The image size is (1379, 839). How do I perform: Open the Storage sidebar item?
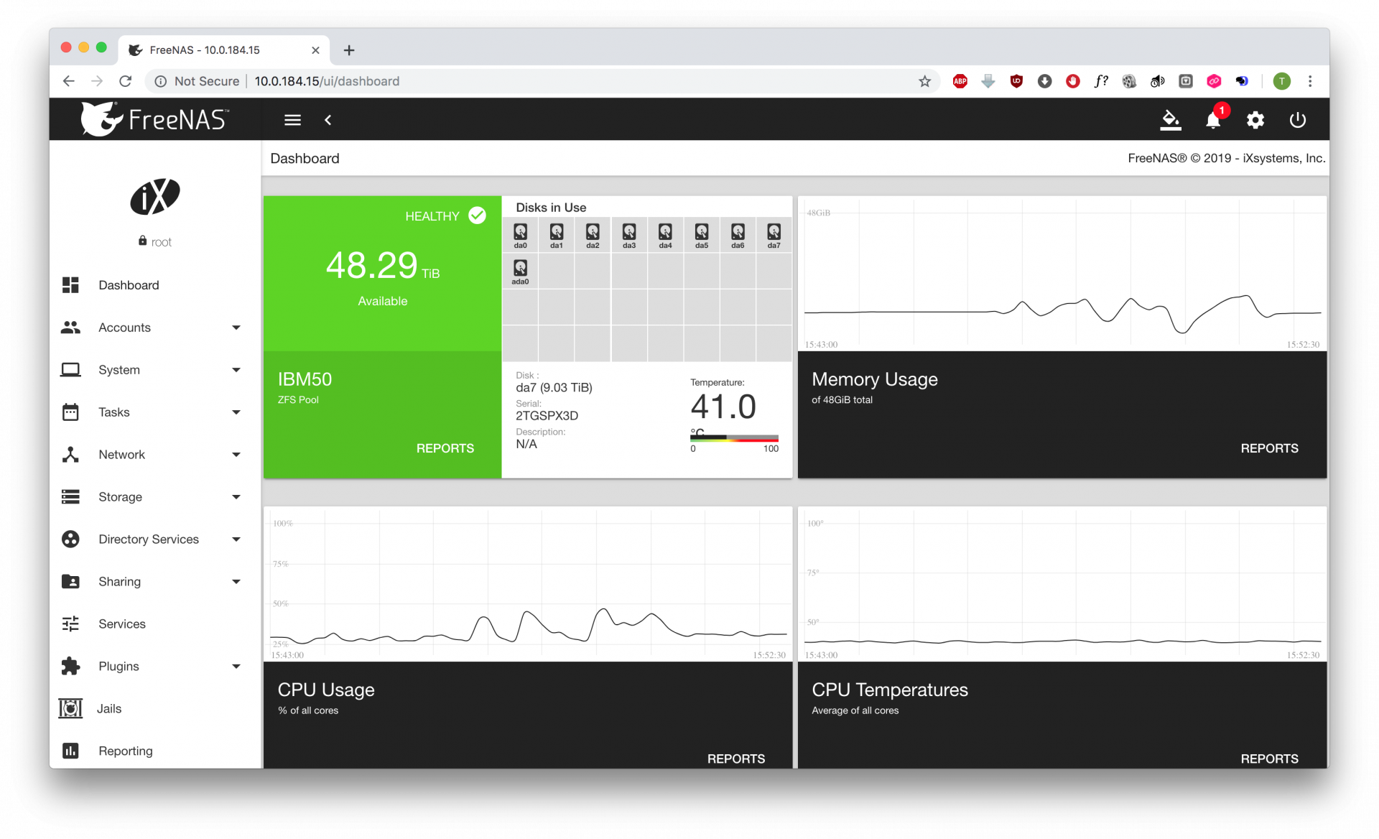pyautogui.click(x=155, y=497)
